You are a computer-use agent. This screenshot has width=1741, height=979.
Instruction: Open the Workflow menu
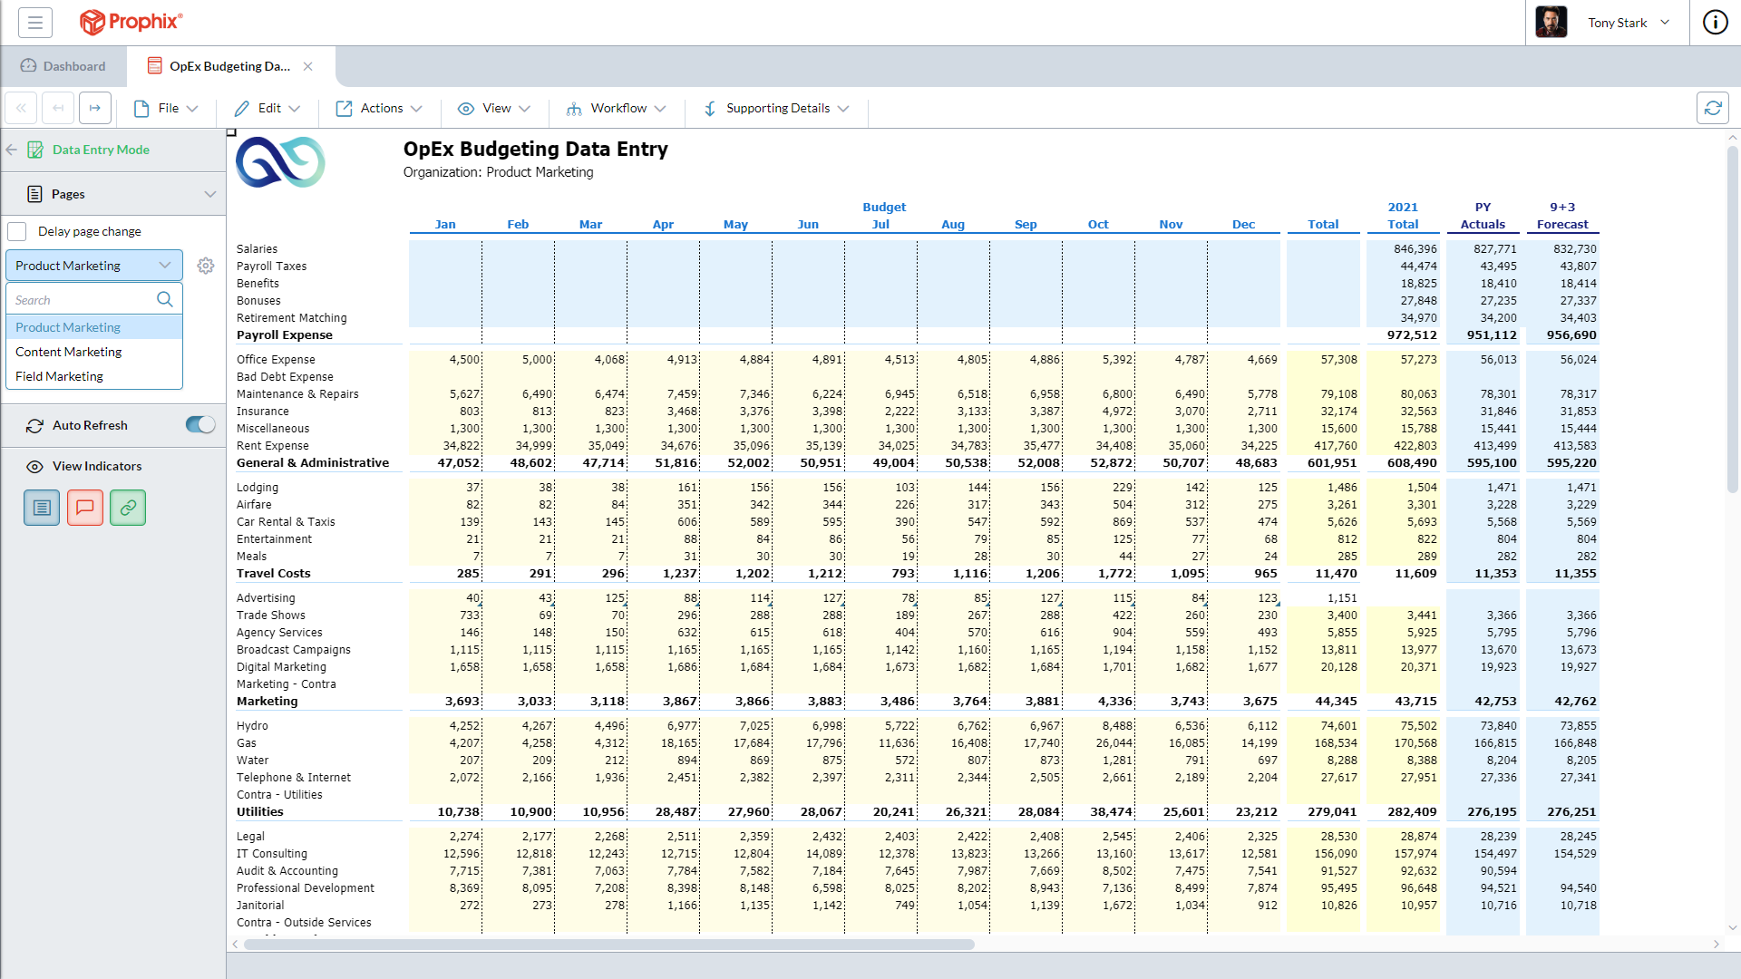point(617,108)
